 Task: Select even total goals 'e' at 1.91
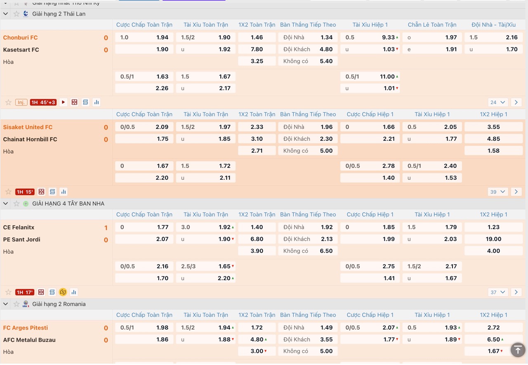(x=432, y=49)
